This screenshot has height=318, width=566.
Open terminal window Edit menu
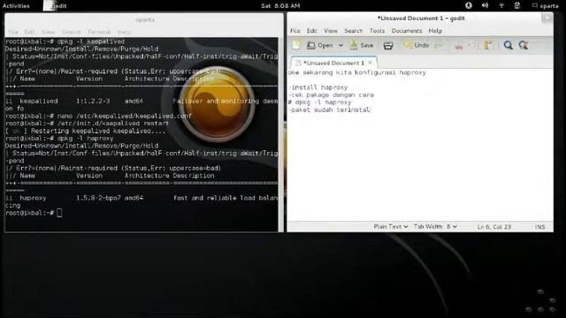tap(29, 32)
